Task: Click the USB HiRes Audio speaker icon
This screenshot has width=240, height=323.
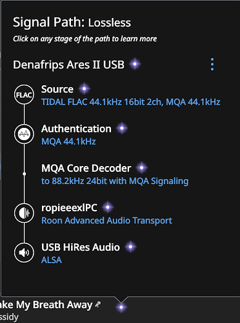Action: 24,253
